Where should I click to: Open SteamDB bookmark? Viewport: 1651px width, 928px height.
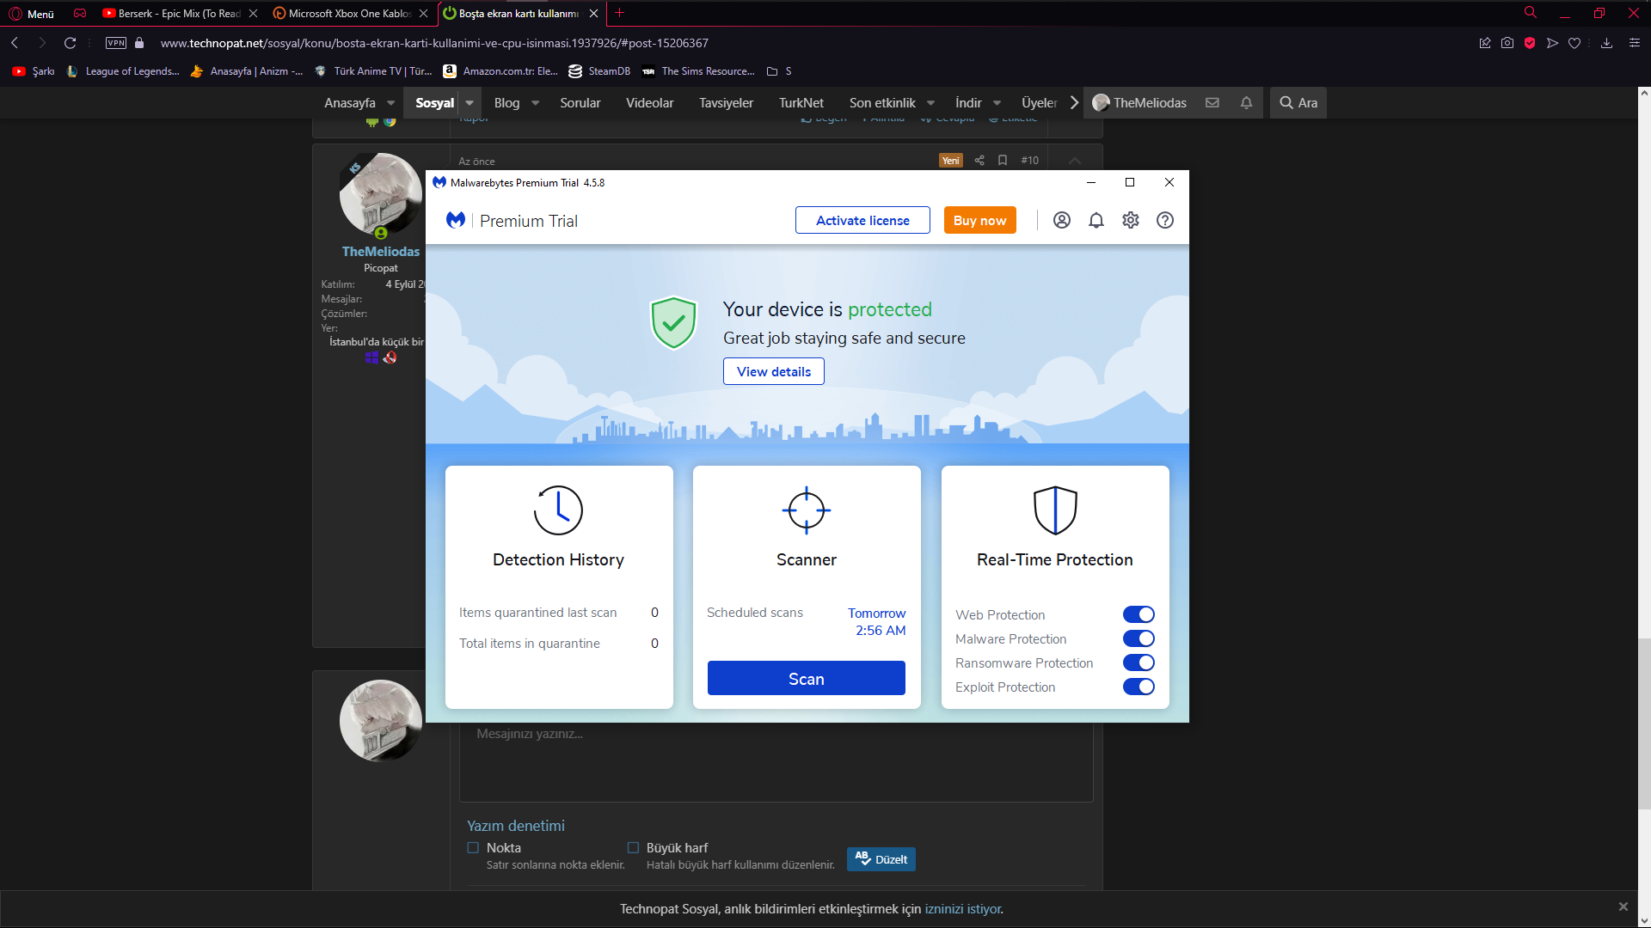599,71
